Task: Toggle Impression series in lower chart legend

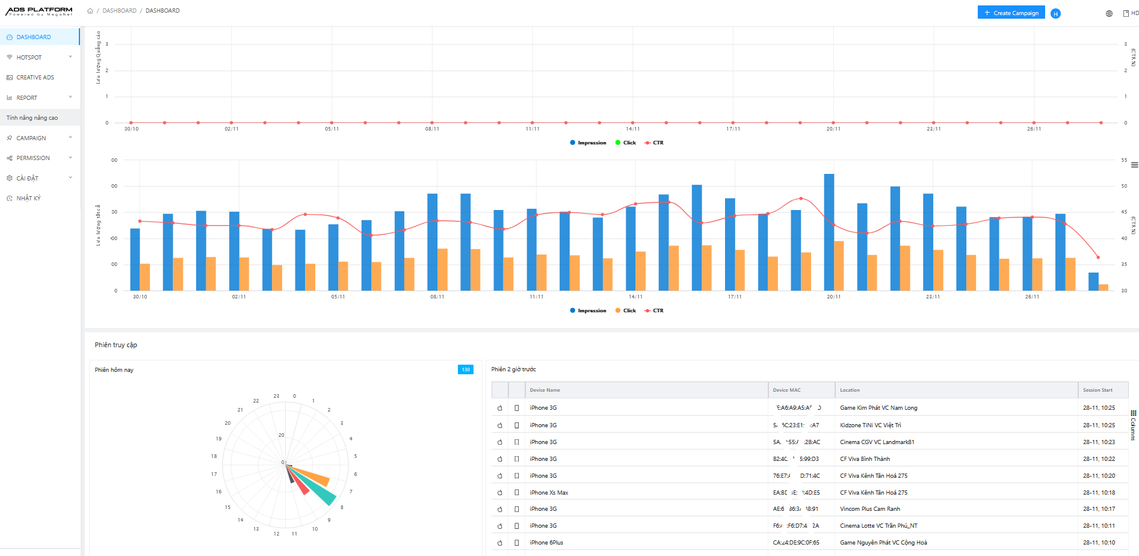Action: (588, 311)
